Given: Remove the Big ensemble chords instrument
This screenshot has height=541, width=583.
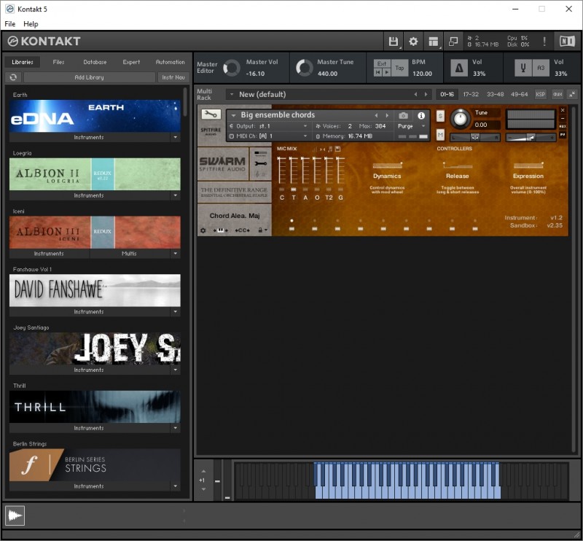Looking at the screenshot, I should click(563, 111).
